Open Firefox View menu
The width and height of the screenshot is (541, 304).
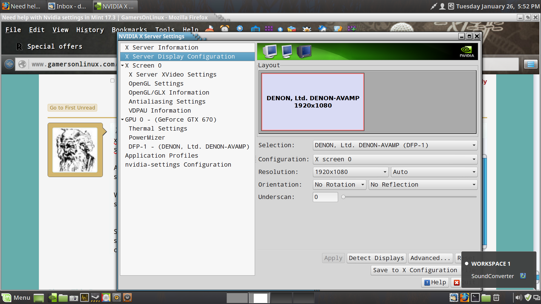click(61, 30)
